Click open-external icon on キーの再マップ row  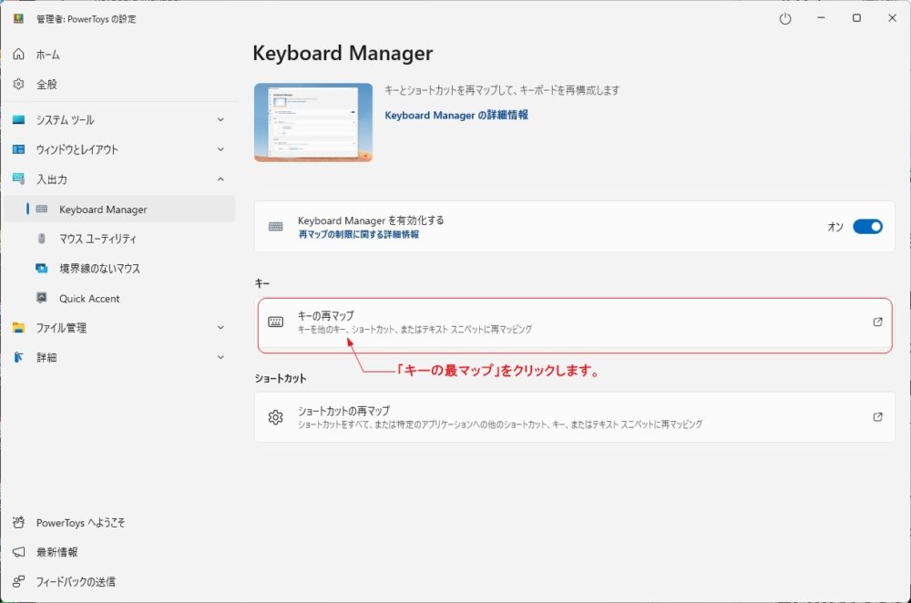[x=877, y=322]
